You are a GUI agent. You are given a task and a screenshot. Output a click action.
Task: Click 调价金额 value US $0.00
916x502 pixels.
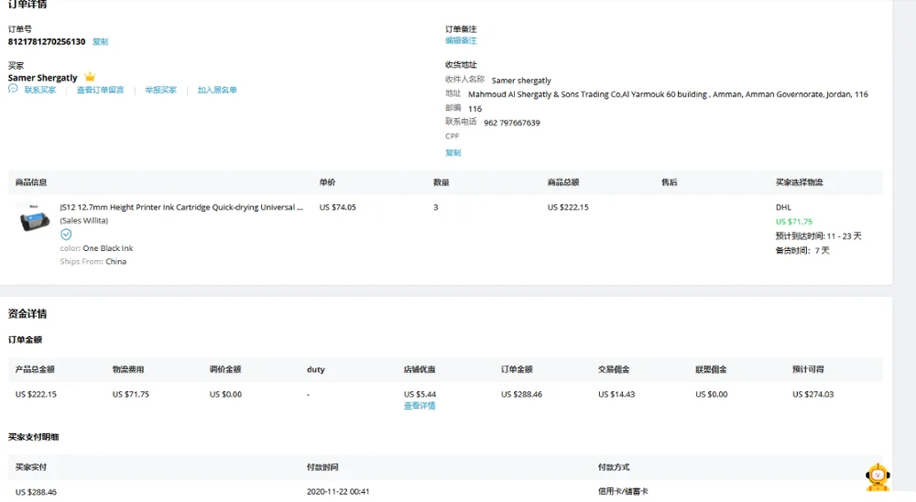point(225,395)
